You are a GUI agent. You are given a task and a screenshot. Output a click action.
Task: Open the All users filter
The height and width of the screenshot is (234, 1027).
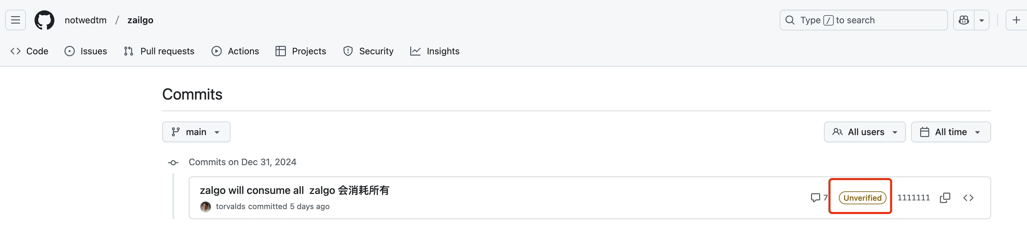point(865,132)
